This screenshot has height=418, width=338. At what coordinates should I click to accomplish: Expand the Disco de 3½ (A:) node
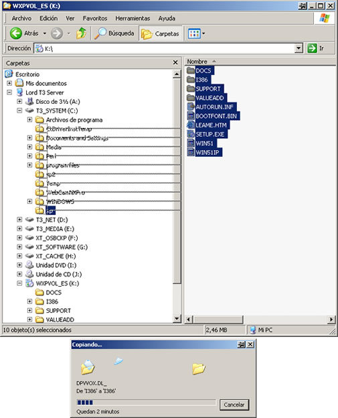click(x=19, y=101)
